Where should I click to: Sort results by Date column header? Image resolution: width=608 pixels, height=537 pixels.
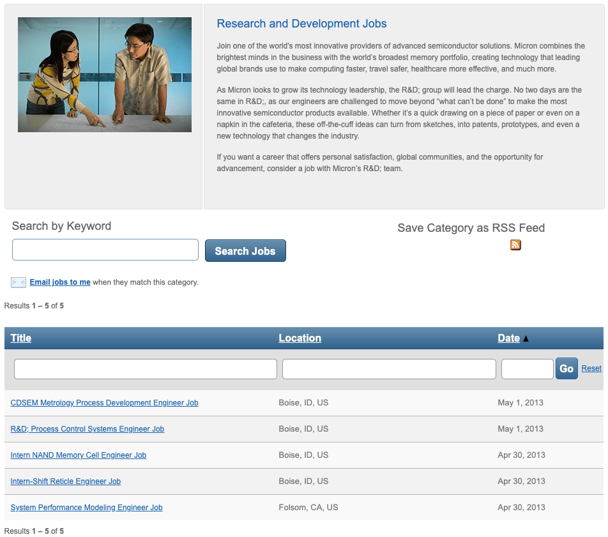point(508,338)
